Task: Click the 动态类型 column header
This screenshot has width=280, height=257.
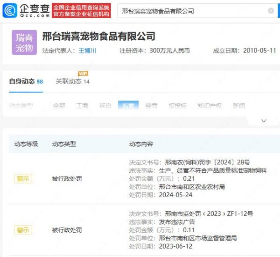Action: pyautogui.click(x=64, y=144)
